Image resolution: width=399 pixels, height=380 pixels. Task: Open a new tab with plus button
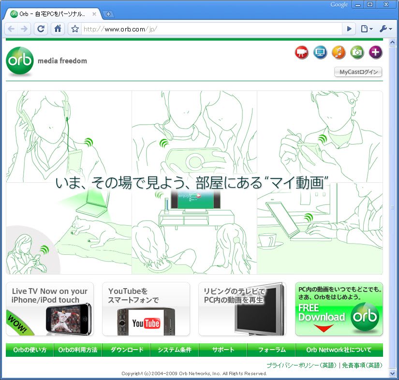pos(108,14)
